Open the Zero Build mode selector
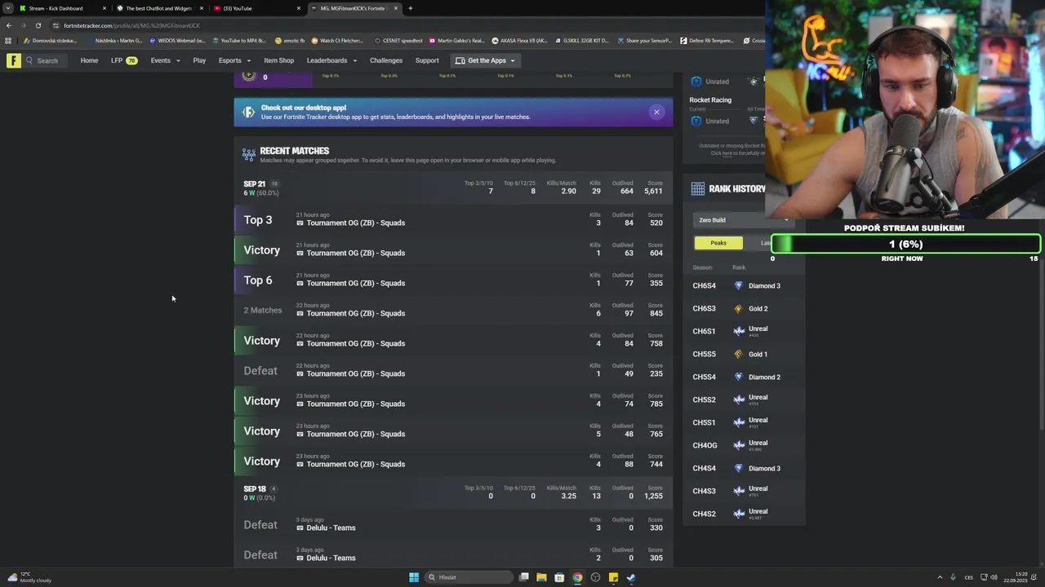The image size is (1045, 587). click(x=742, y=220)
